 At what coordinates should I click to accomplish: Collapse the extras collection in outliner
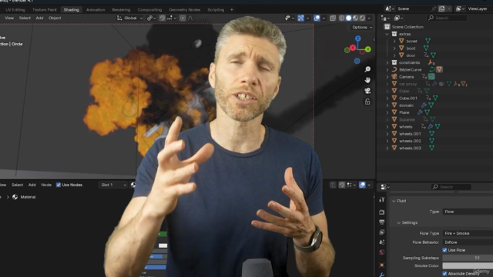coord(387,34)
